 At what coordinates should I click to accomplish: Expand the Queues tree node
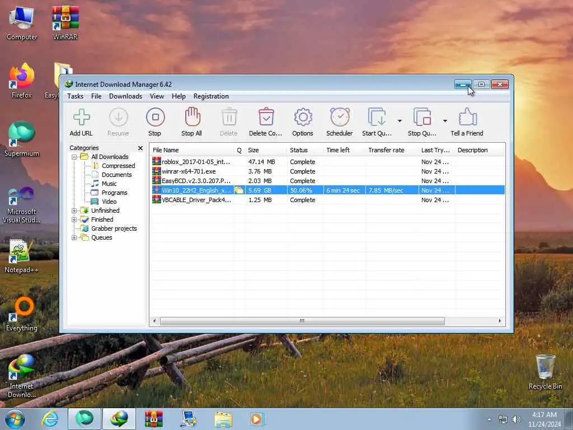74,237
